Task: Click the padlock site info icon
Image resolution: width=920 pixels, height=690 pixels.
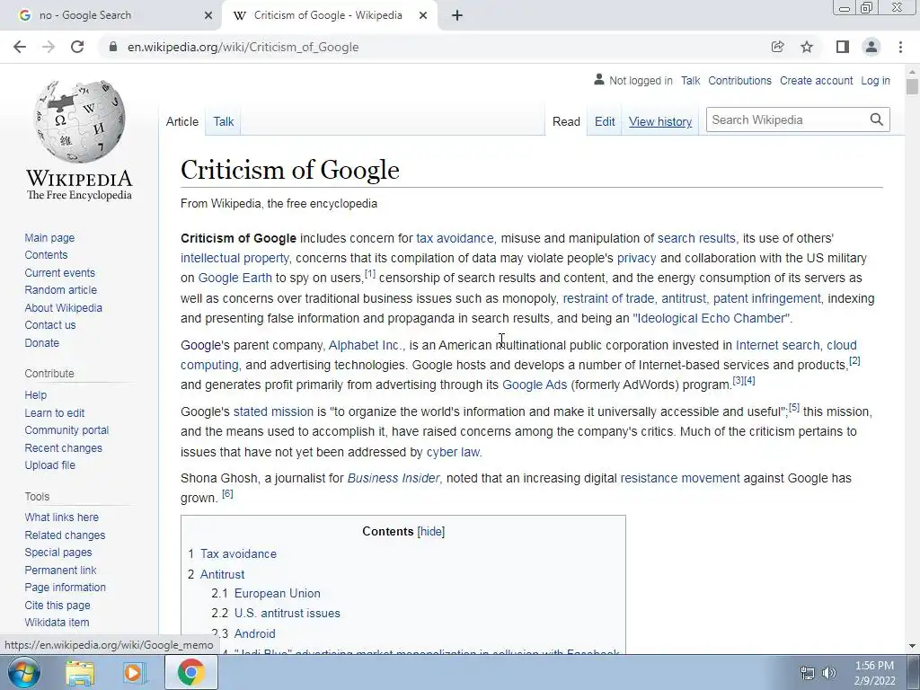Action: coord(112,47)
